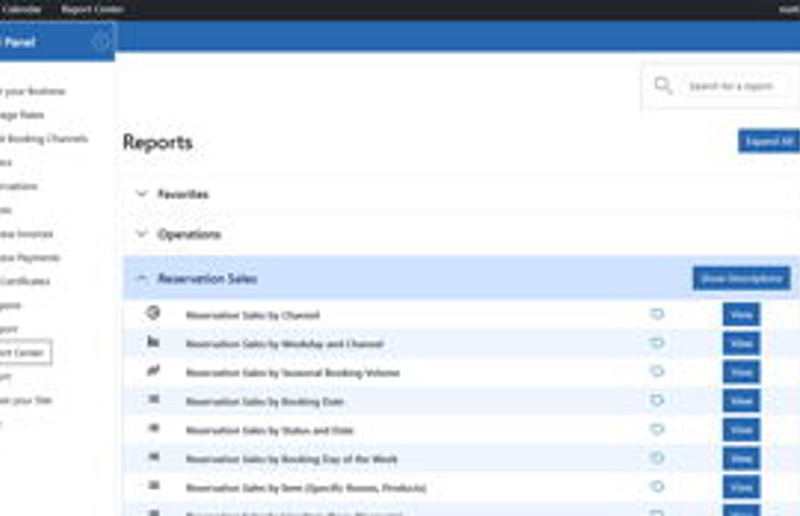View Reservation Sales by Weekday and Channel
The width and height of the screenshot is (800, 516).
741,343
